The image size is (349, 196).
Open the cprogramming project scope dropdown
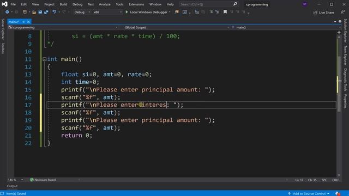[x=63, y=27]
